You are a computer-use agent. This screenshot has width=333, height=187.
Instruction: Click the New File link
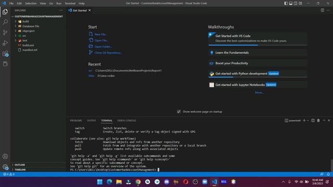pos(101,34)
